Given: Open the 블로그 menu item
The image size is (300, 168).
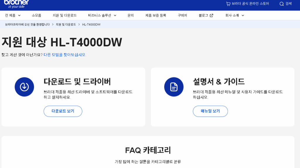Looking at the screenshot, I should [x=203, y=15].
